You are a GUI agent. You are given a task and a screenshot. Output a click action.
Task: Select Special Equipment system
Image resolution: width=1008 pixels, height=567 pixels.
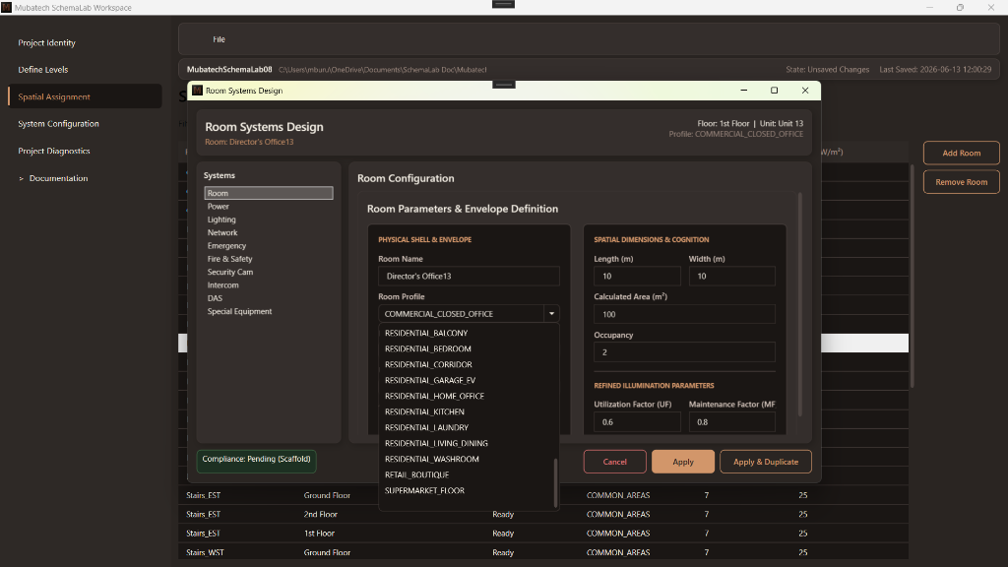[269, 311]
